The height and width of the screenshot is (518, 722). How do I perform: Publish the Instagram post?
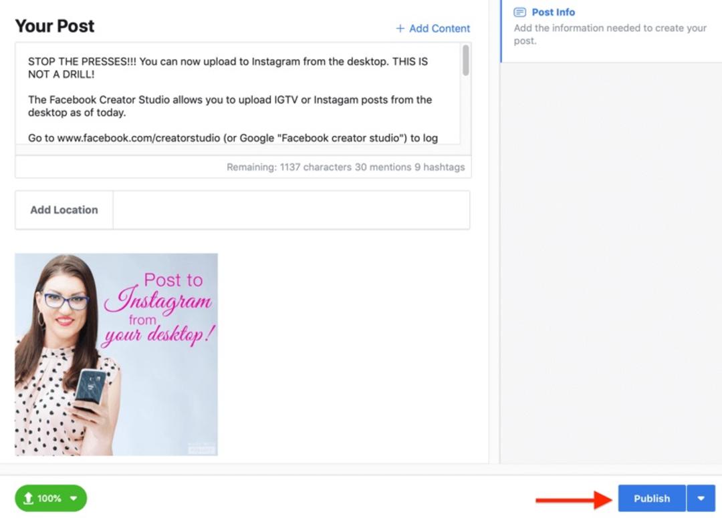tap(652, 498)
